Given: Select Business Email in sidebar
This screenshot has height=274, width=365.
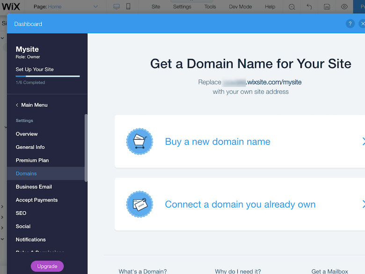Looking at the screenshot, I should click(34, 186).
